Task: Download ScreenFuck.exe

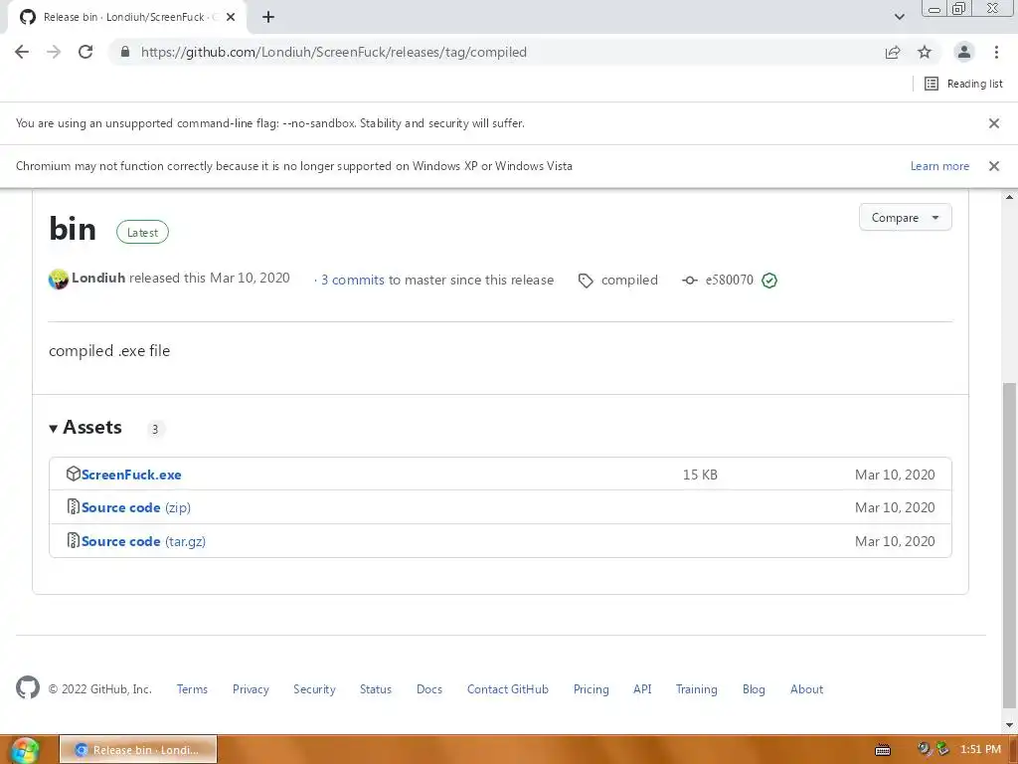Action: coord(131,475)
